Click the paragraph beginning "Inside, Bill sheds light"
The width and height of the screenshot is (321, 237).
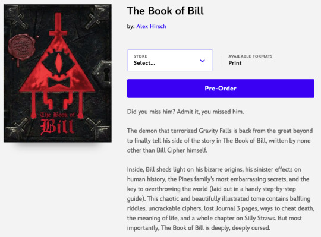click(x=221, y=198)
